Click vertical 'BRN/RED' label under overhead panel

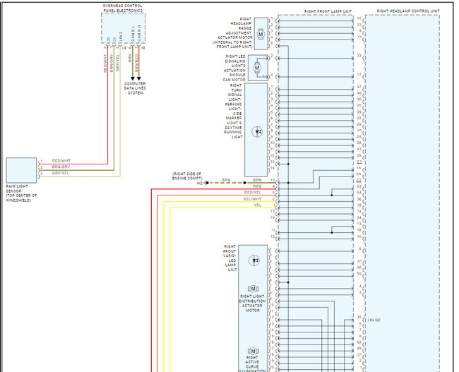[x=136, y=63]
